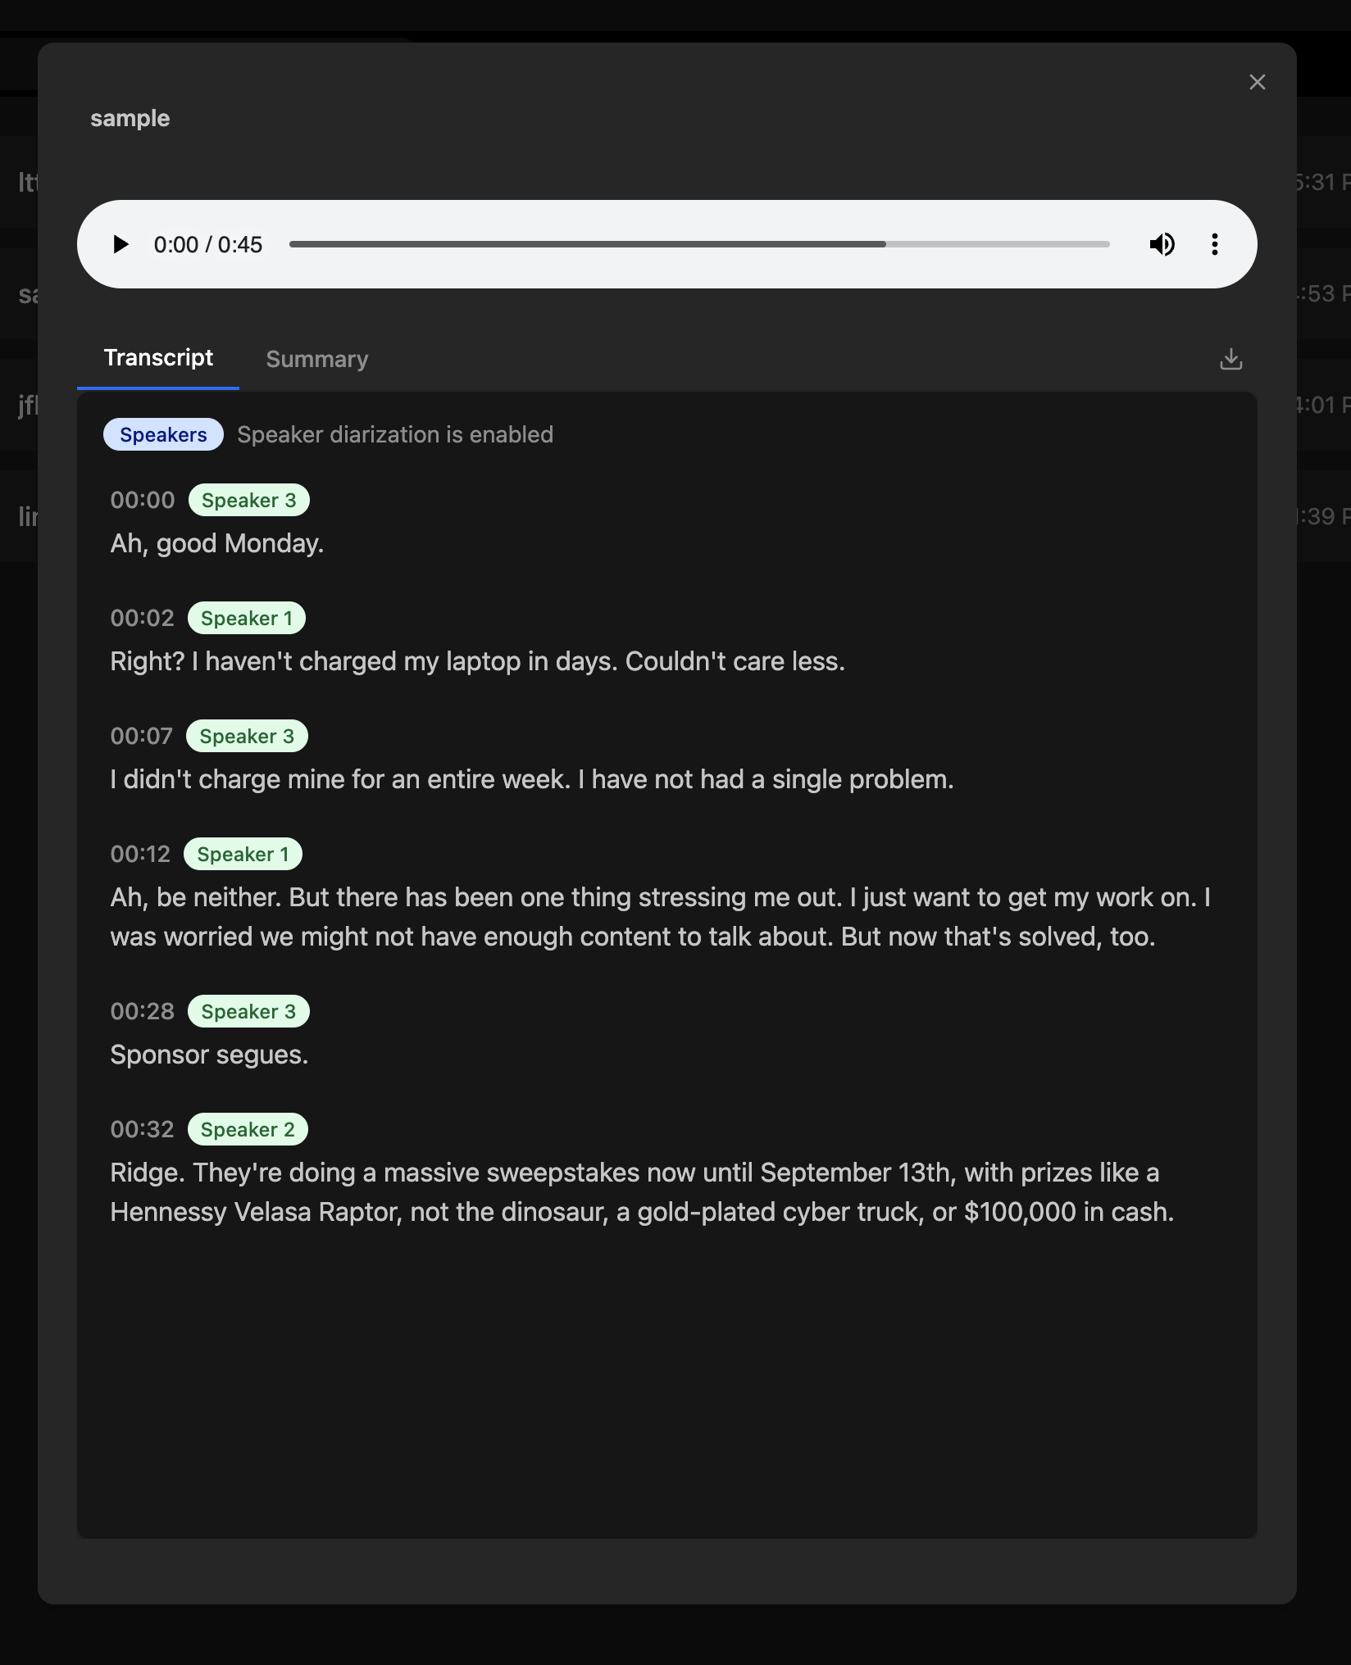Viewport: 1351px width, 1665px height.
Task: Download the transcript
Action: click(1230, 359)
